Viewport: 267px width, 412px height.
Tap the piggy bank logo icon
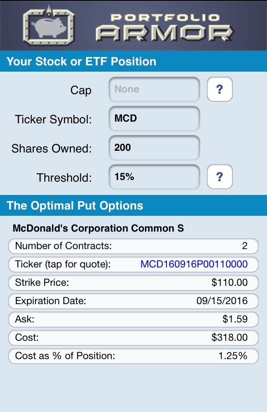(49, 27)
